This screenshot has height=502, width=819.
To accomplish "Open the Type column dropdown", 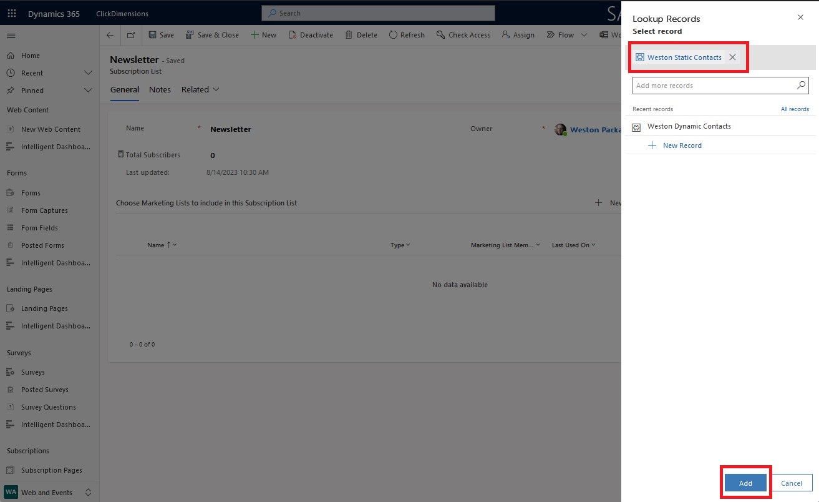I will 400,245.
